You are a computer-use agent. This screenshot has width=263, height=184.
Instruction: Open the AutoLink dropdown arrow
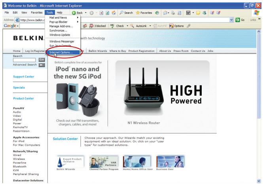150,26
